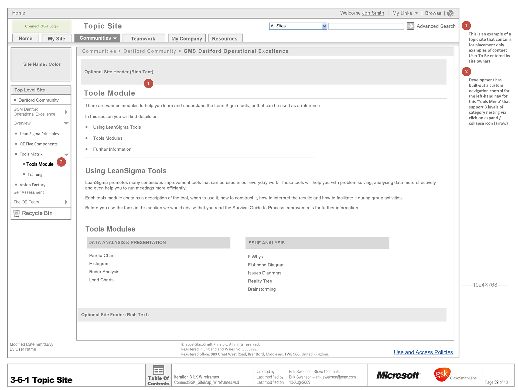Click the Advanced Search link
This screenshot has width=518, height=390.
pos(436,26)
